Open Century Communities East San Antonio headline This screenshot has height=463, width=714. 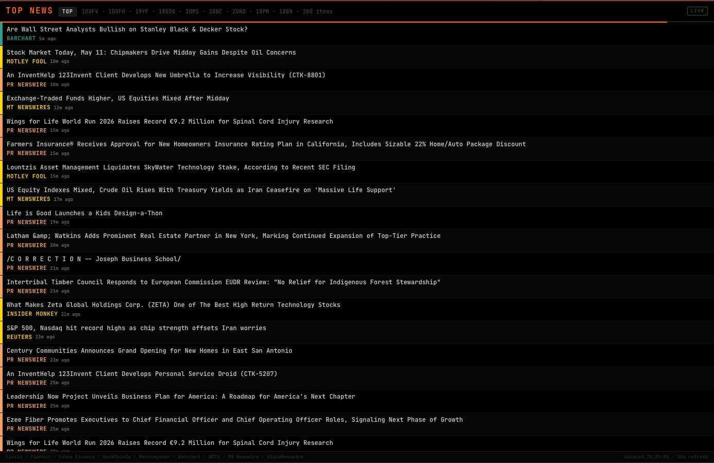(x=149, y=351)
